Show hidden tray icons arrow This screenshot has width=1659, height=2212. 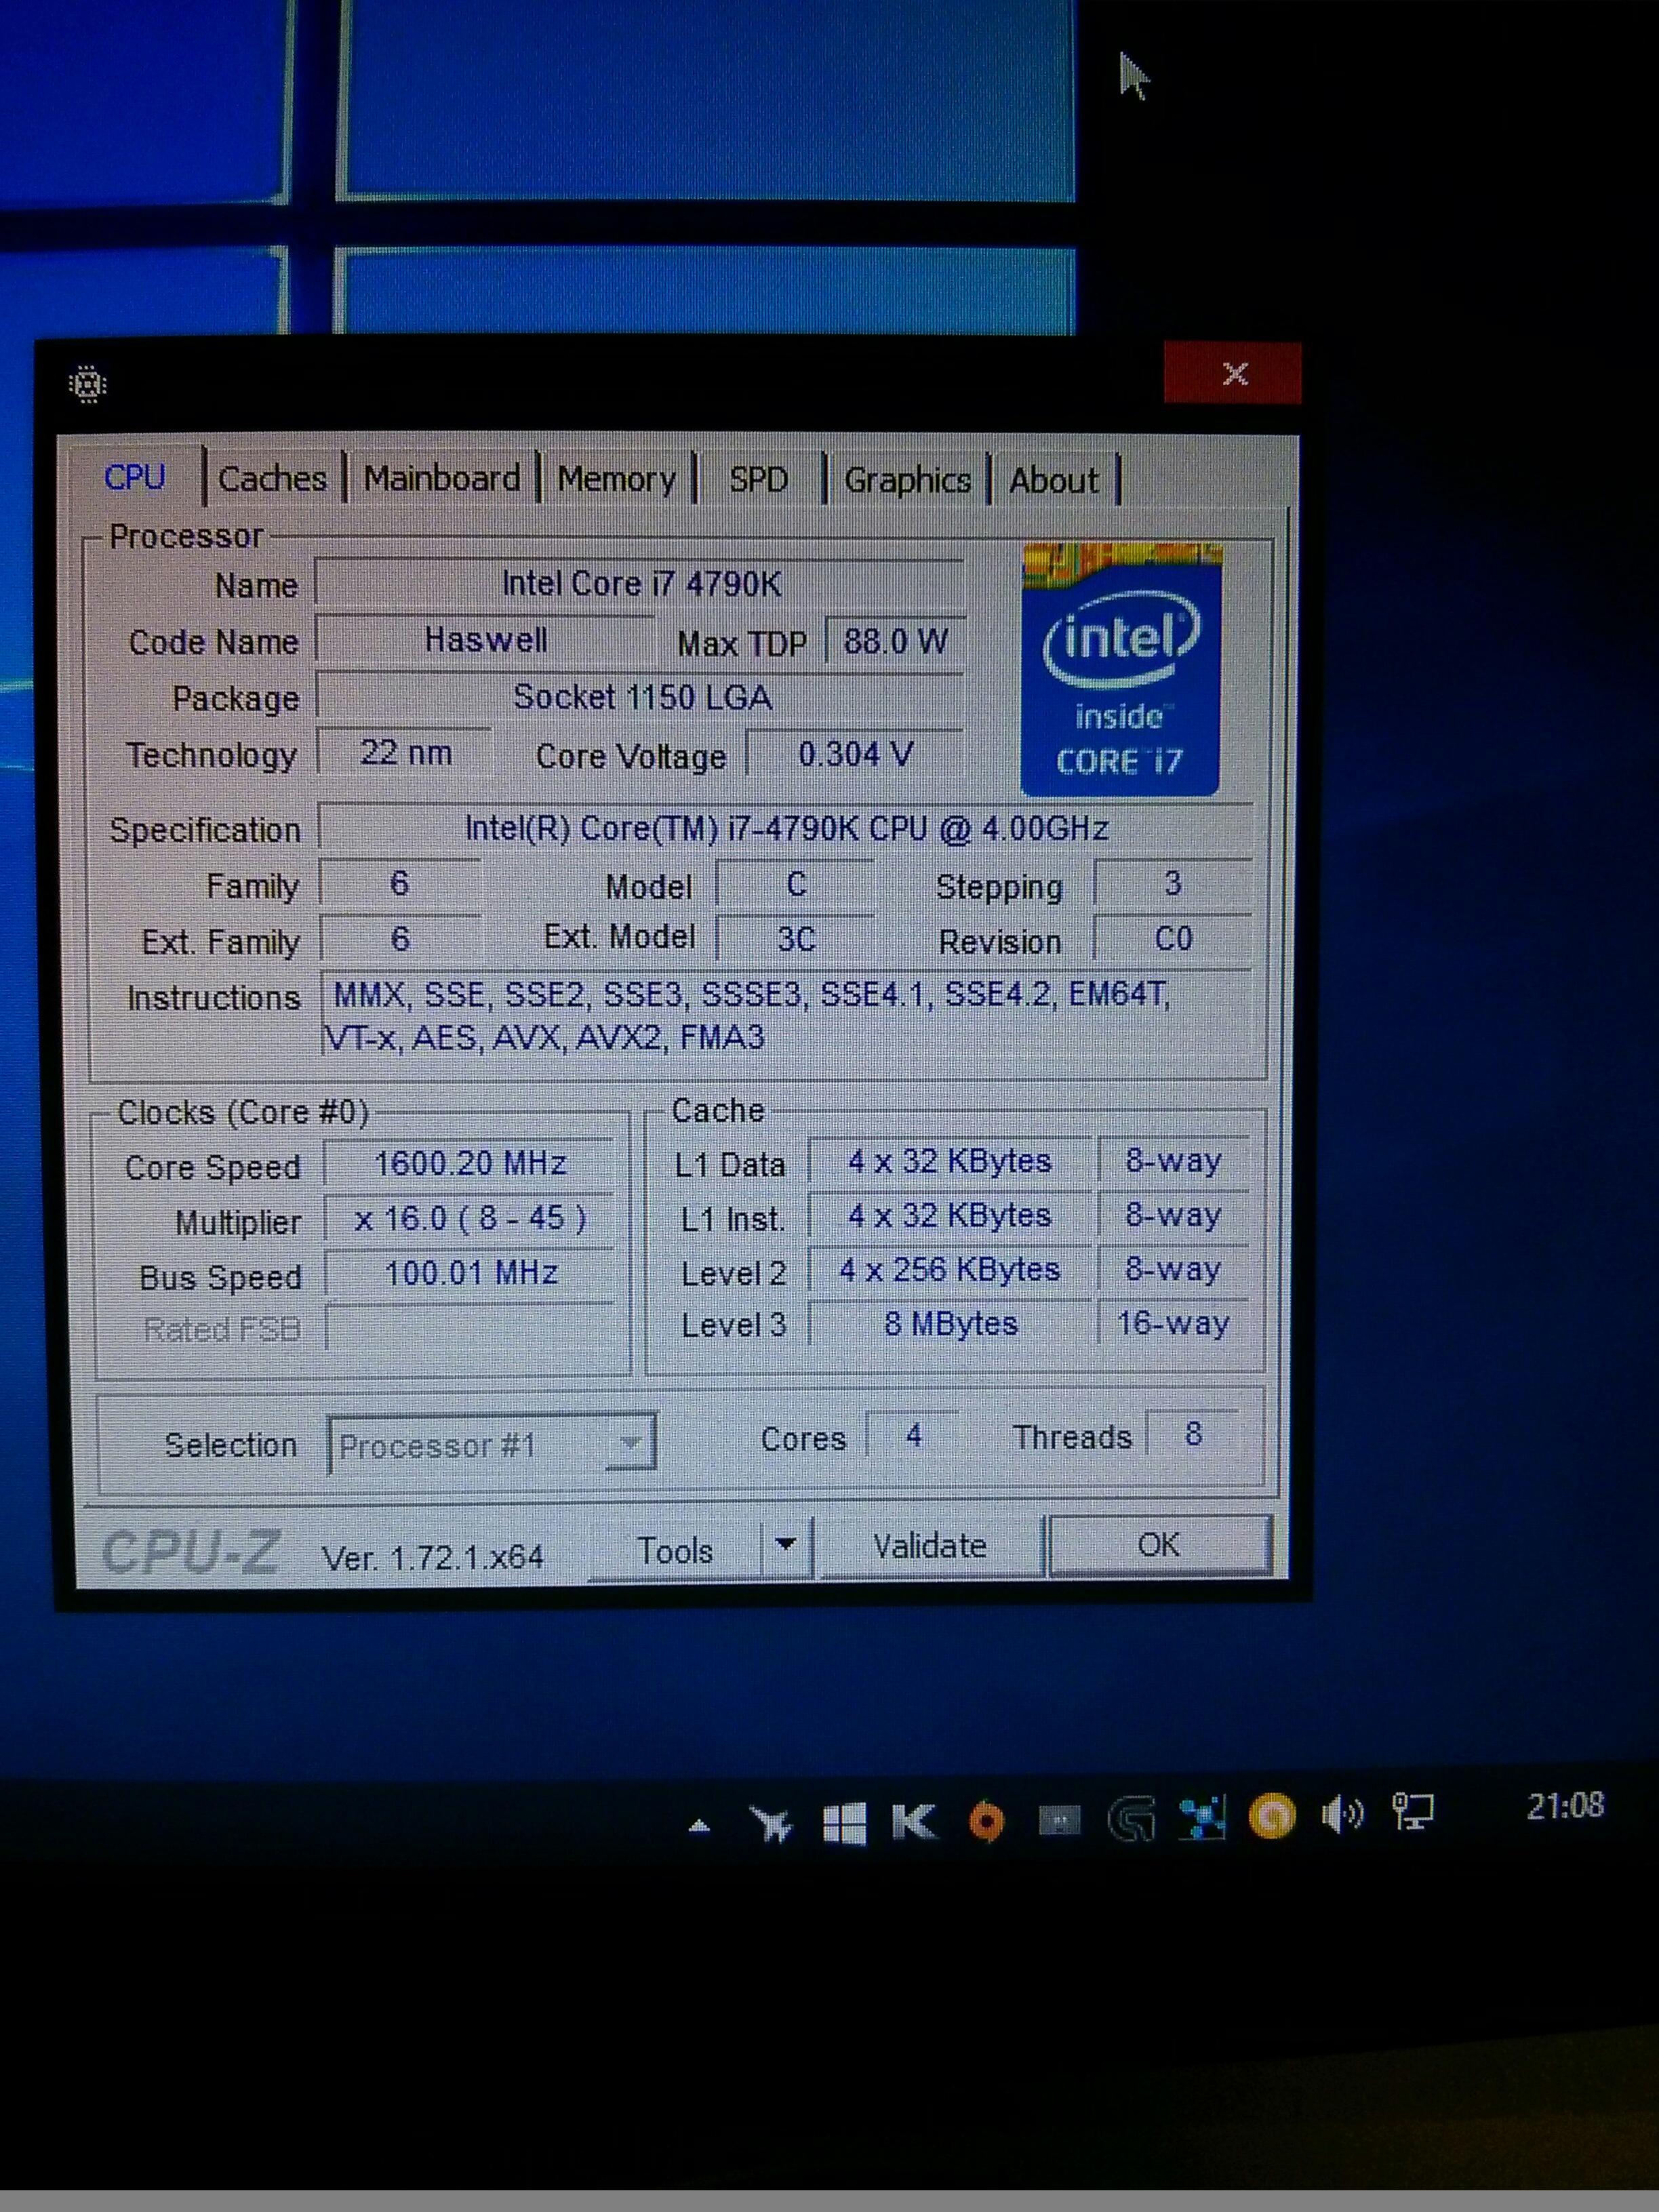(x=700, y=1827)
